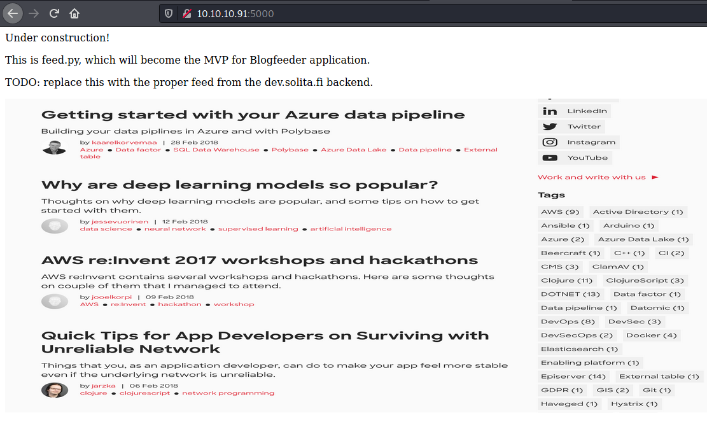This screenshot has width=707, height=429.
Task: Select the DOTNET (13) tag
Action: (x=570, y=294)
